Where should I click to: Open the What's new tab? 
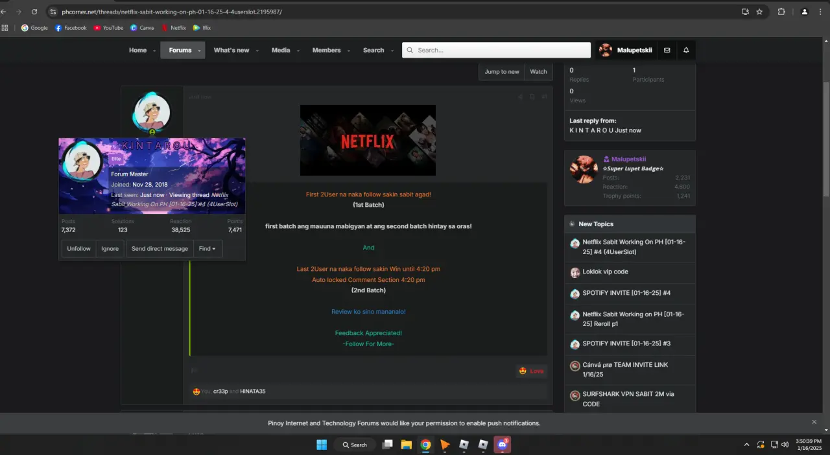(231, 51)
